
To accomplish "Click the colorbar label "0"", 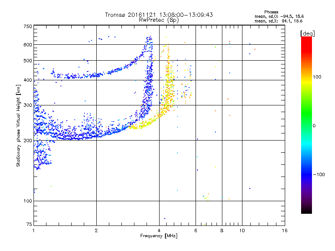I will coord(314,126).
